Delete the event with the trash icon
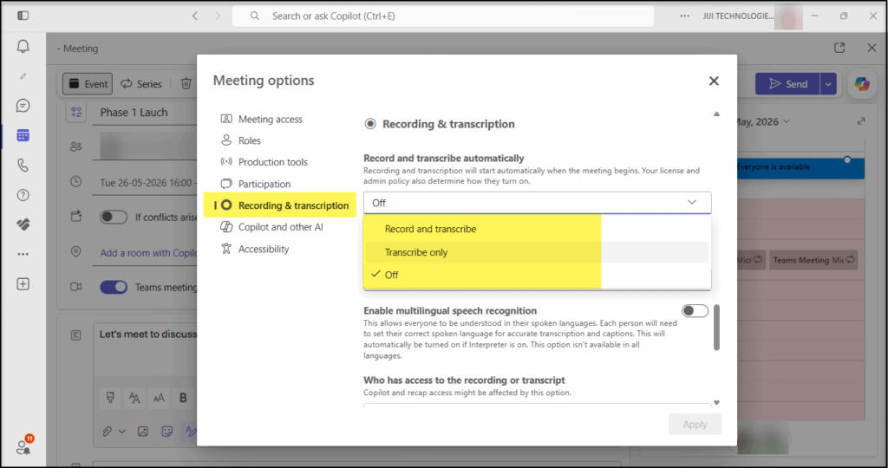 186,84
